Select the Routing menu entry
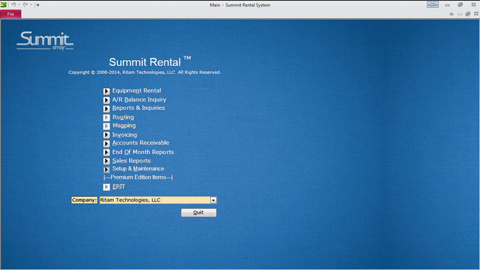480x270 pixels. (x=123, y=117)
